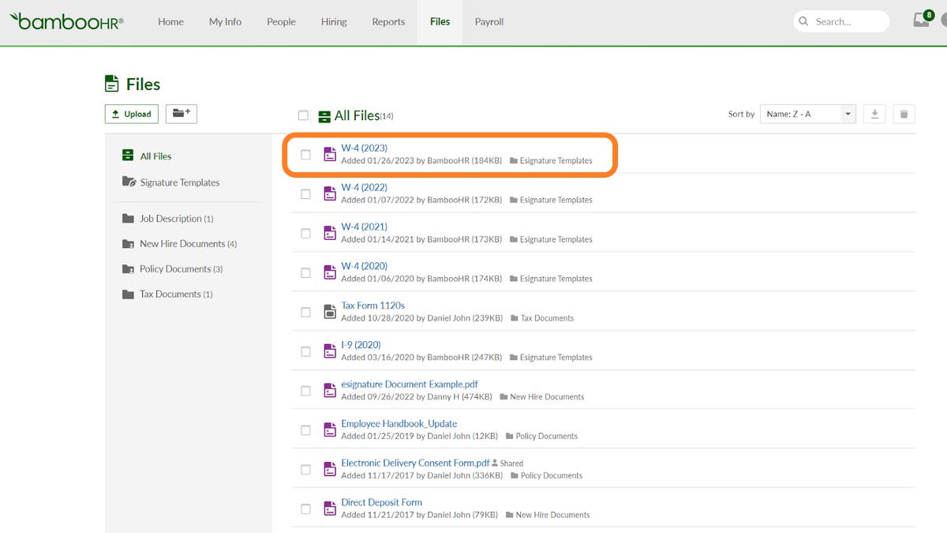Select the W-4 (2023) document file icon
Viewport: 947px width, 533px height.
330,154
